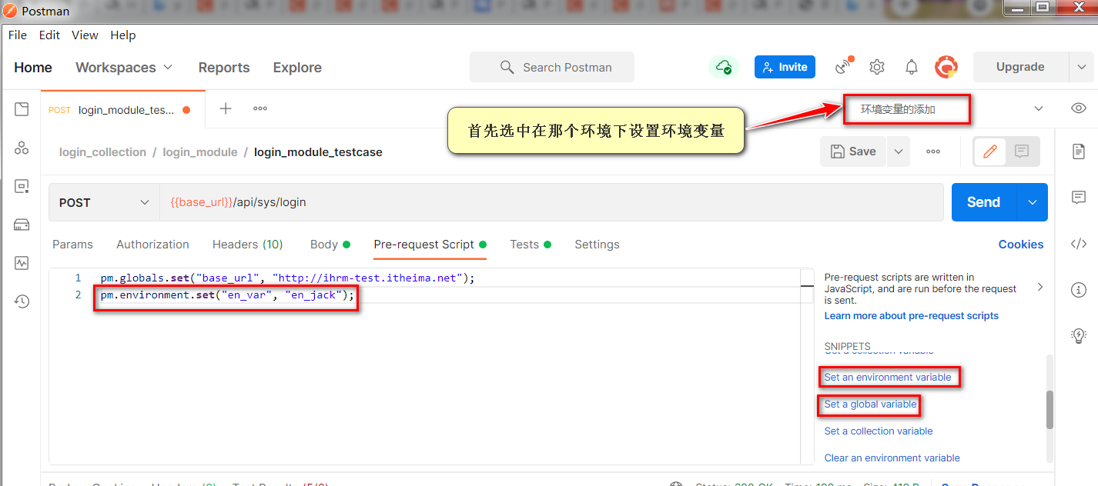Viewport: 1098px width, 486px height.
Task: Collapse the pre-request scripts info chevron
Action: (x=1040, y=287)
